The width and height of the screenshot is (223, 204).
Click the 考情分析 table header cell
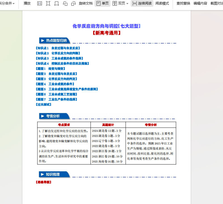pyautogui.click(x=151, y=125)
